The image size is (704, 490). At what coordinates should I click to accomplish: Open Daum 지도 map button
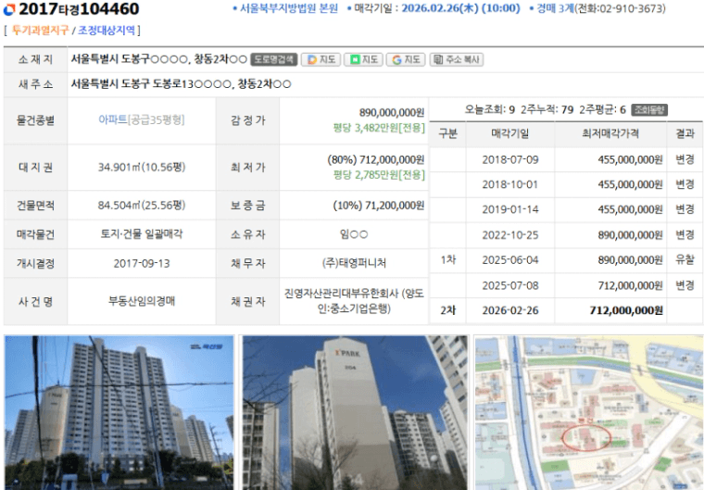pyautogui.click(x=321, y=59)
